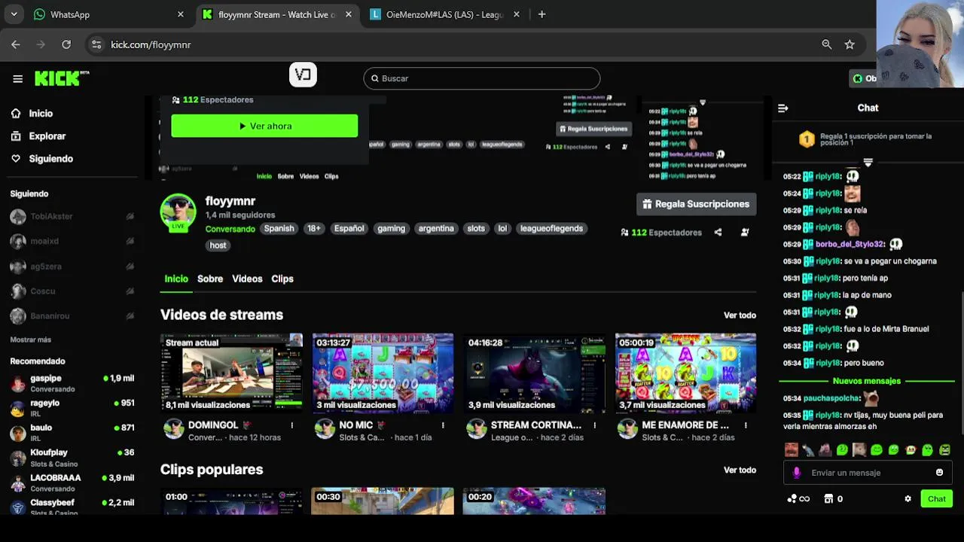The width and height of the screenshot is (964, 542).
Task: Click floyymnr live avatar
Action: 178,212
